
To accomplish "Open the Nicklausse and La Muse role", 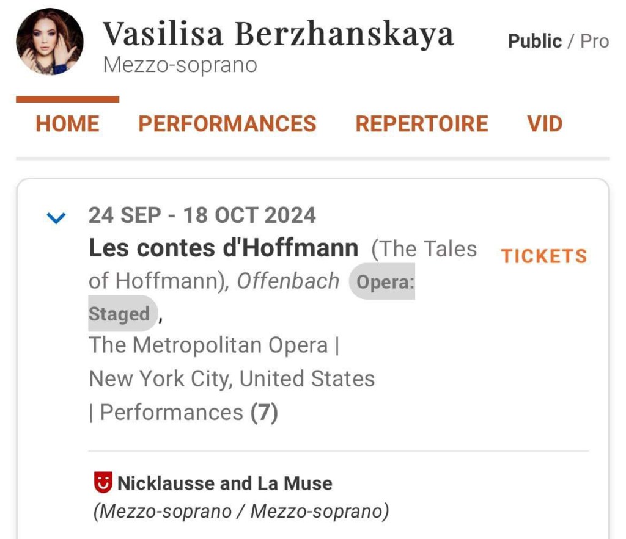I will [x=224, y=483].
